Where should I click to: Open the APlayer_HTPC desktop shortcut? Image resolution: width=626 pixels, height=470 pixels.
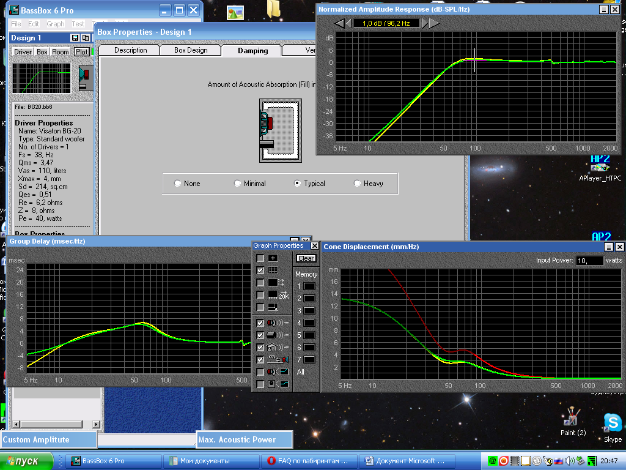point(600,169)
